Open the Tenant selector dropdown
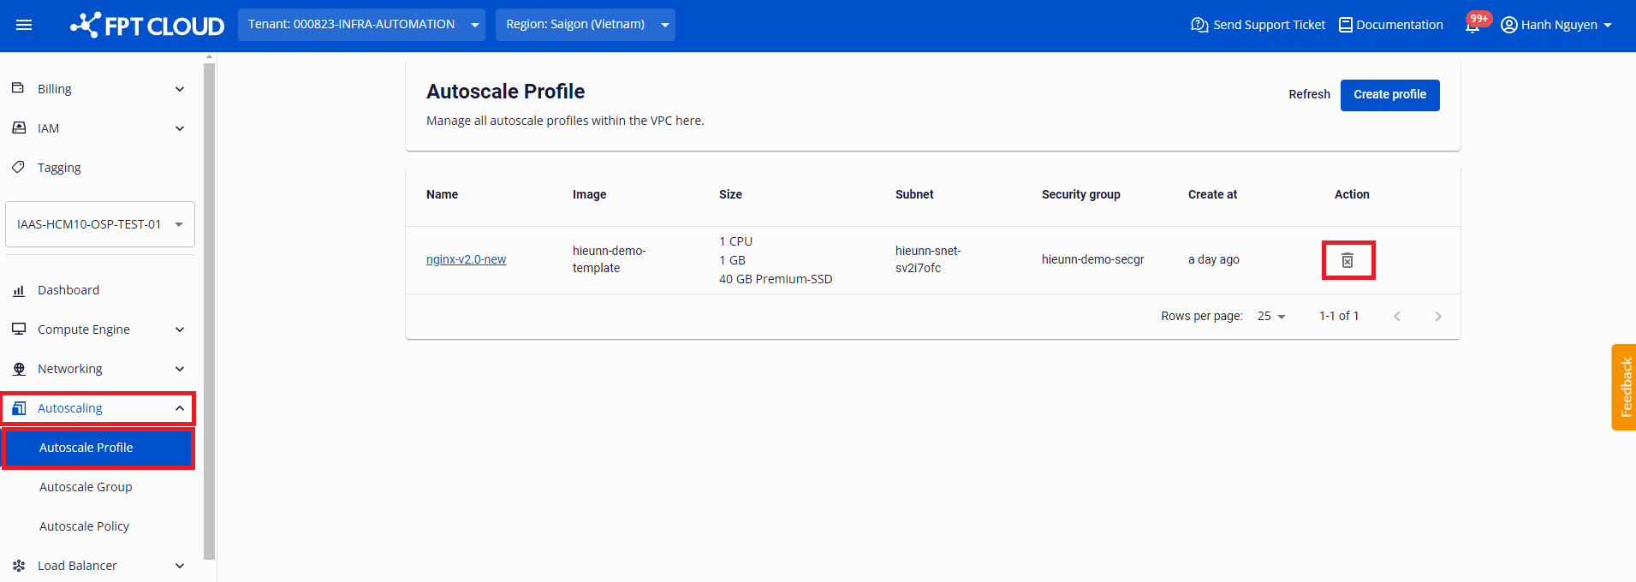This screenshot has height=582, width=1636. [x=361, y=25]
